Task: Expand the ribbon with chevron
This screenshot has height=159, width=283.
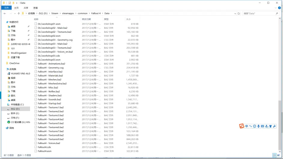Action: [x=275, y=8]
